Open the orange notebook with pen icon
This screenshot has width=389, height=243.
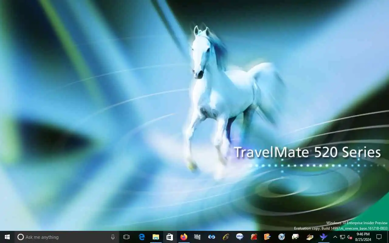coord(267,237)
